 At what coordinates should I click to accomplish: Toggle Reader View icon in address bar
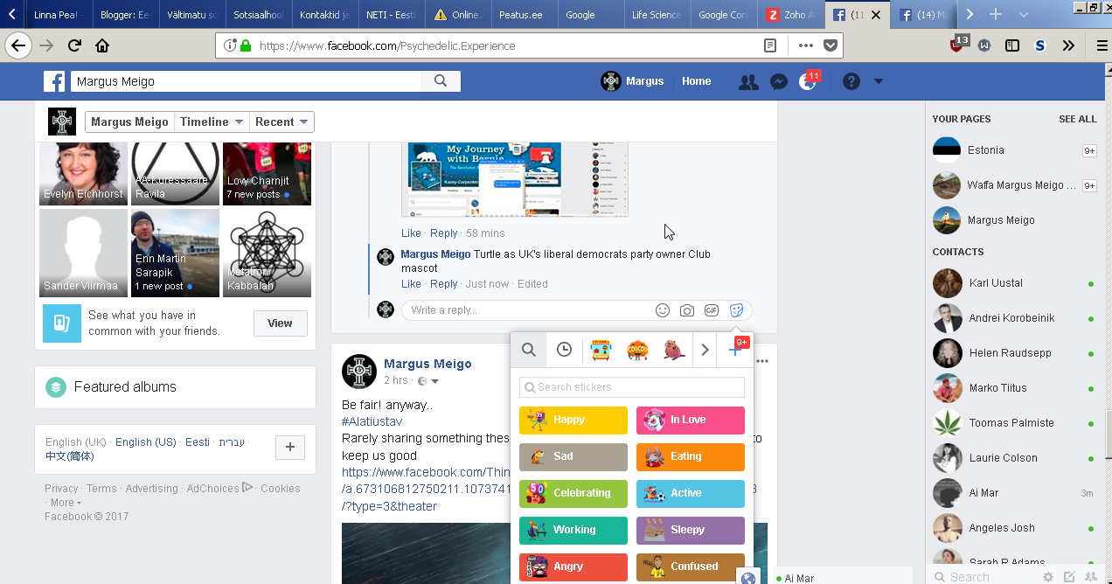pos(770,45)
